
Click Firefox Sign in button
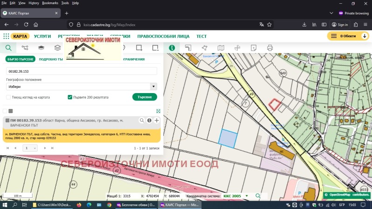tap(340, 25)
